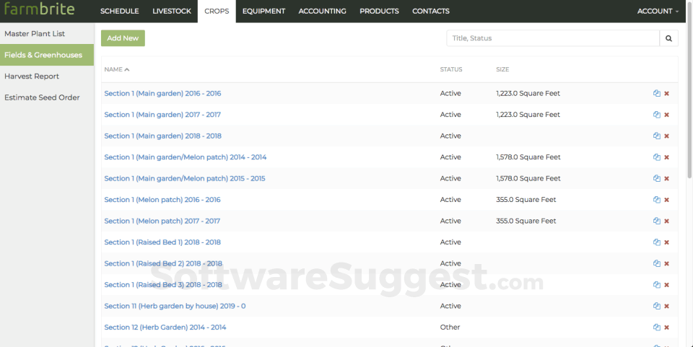
Task: Delete Section 1 (Main garden) 2016 - 2016 row
Action: (x=666, y=93)
